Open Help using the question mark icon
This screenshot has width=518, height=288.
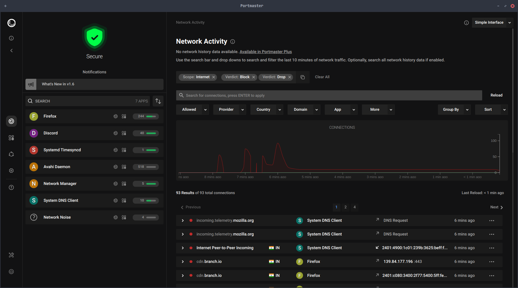(11, 187)
